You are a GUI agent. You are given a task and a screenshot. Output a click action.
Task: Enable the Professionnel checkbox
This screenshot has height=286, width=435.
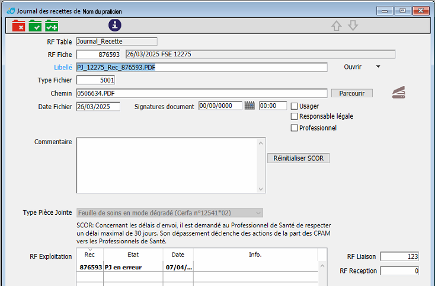(x=294, y=128)
